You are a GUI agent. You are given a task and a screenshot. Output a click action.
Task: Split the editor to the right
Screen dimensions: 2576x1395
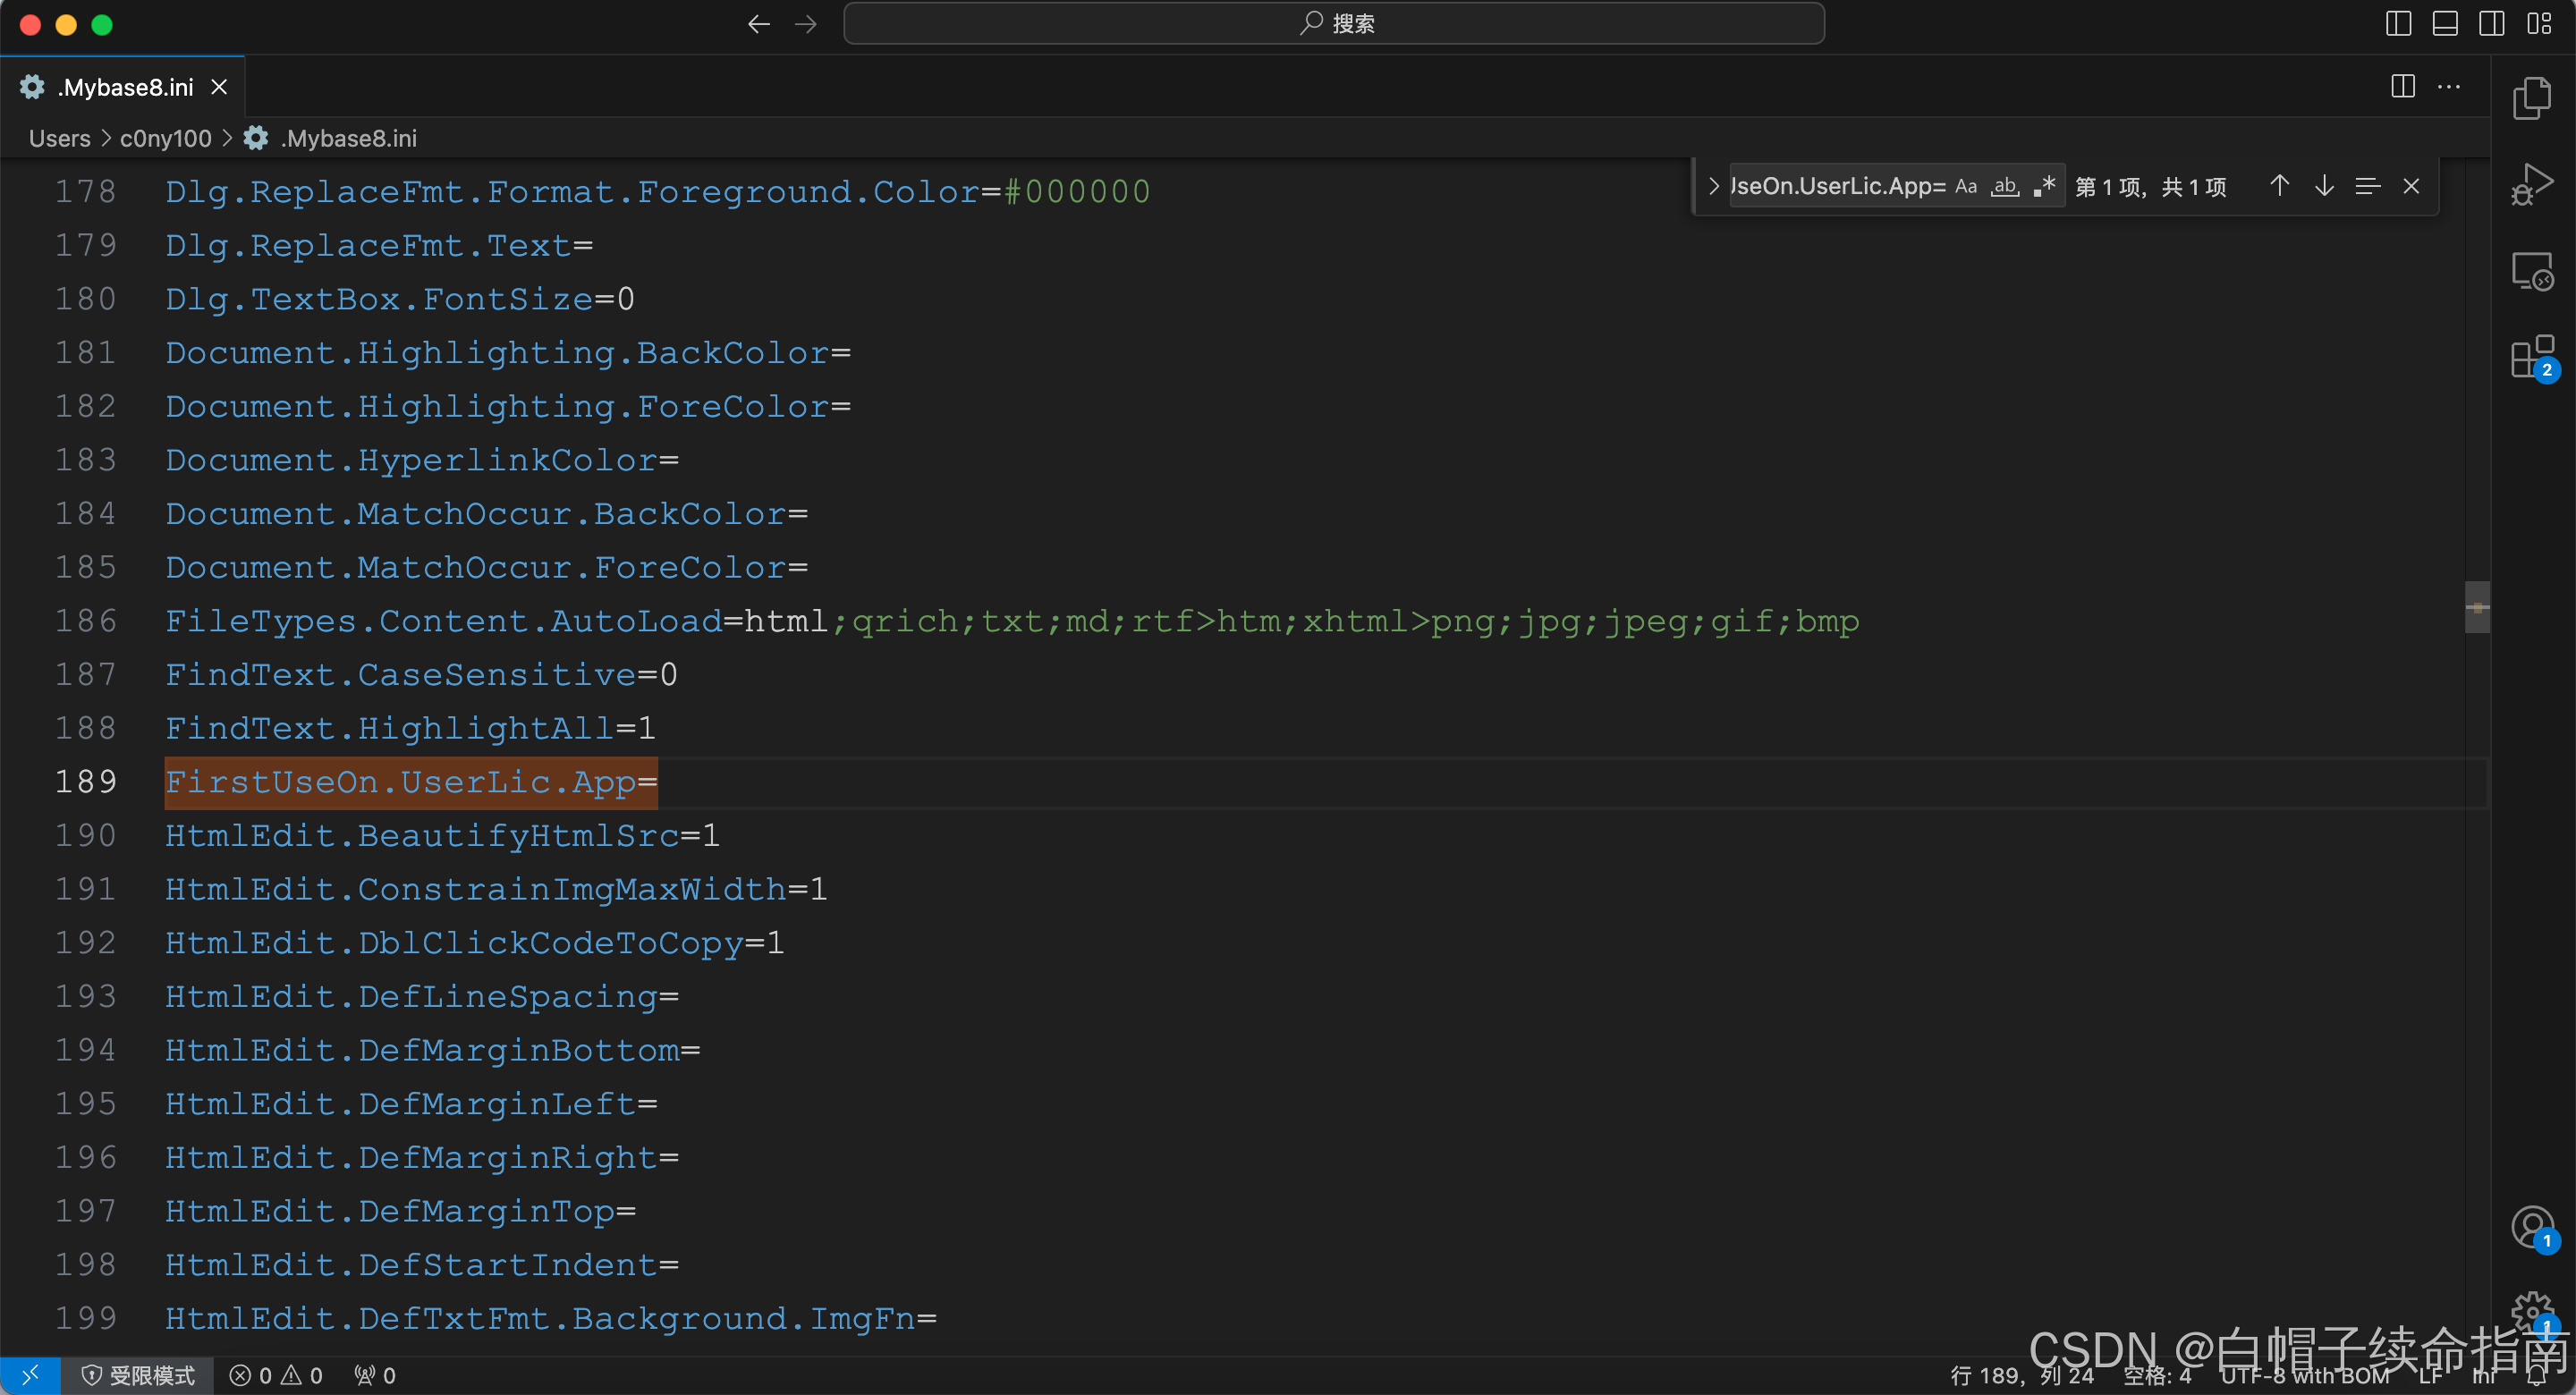pos(2403,86)
